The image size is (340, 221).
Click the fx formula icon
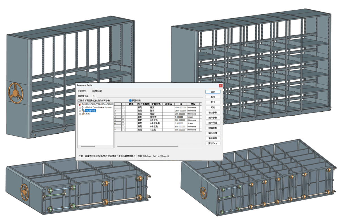click(x=94, y=96)
